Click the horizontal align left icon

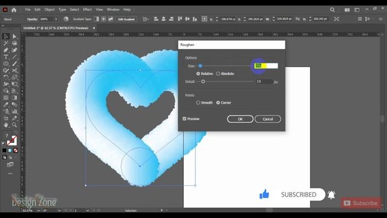[x=156, y=19]
